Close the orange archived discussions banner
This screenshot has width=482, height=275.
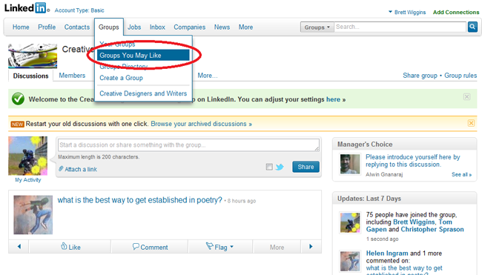[x=471, y=123]
